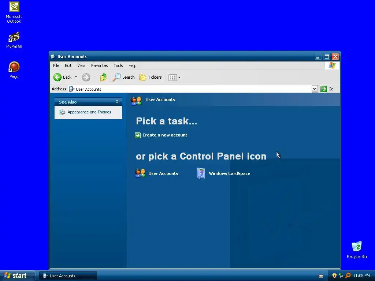The width and height of the screenshot is (375, 281).
Task: Open User Accounts text link under icons
Action: pyautogui.click(x=163, y=173)
